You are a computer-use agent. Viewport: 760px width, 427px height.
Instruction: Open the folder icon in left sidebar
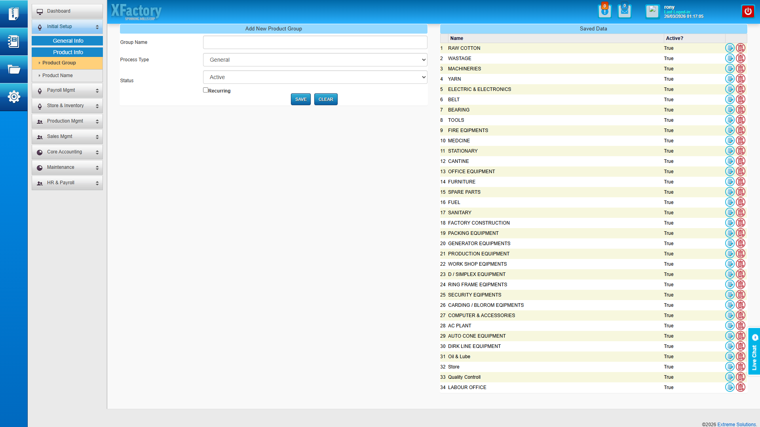pos(14,70)
